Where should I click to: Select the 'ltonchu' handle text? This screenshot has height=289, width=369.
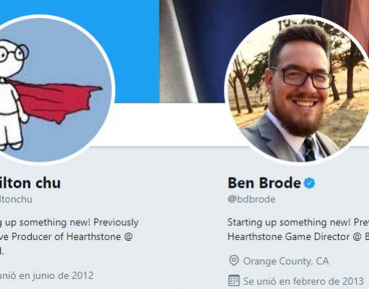point(16,199)
